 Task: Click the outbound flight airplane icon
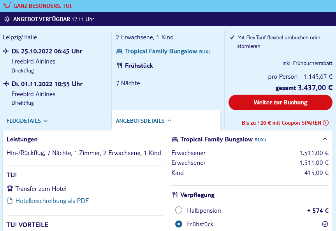[6, 51]
